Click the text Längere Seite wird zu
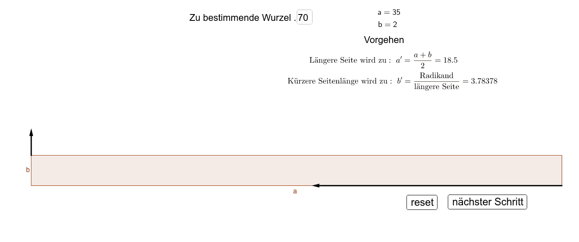Image resolution: width=579 pixels, height=242 pixels. 350,60
